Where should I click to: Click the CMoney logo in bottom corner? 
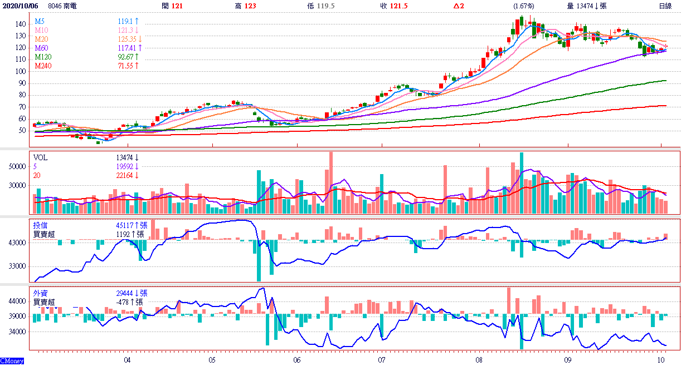[x=12, y=362]
